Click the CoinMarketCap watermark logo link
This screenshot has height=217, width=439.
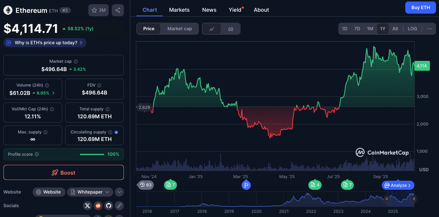click(x=382, y=152)
